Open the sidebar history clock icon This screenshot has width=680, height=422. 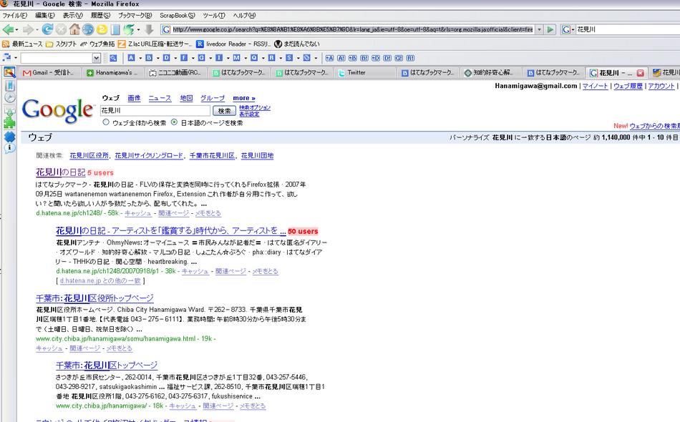tap(9, 97)
